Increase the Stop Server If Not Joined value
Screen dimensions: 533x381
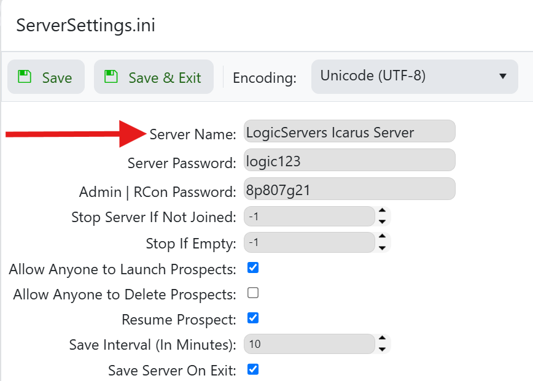point(383,212)
